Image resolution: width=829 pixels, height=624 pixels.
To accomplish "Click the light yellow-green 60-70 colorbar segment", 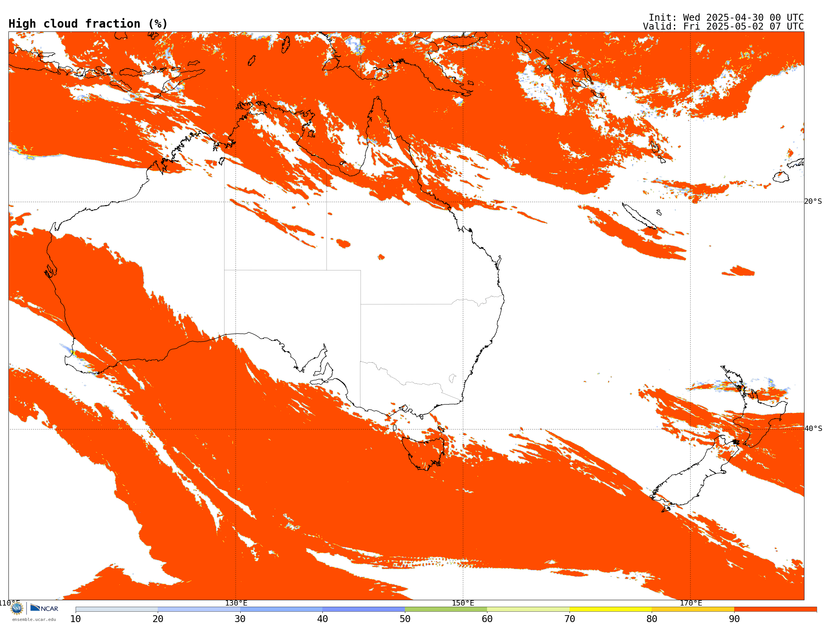I will (528, 609).
